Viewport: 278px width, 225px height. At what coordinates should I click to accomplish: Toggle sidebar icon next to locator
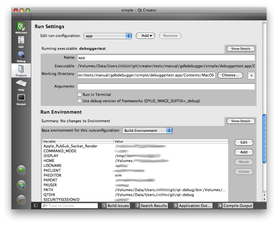click(x=35, y=206)
